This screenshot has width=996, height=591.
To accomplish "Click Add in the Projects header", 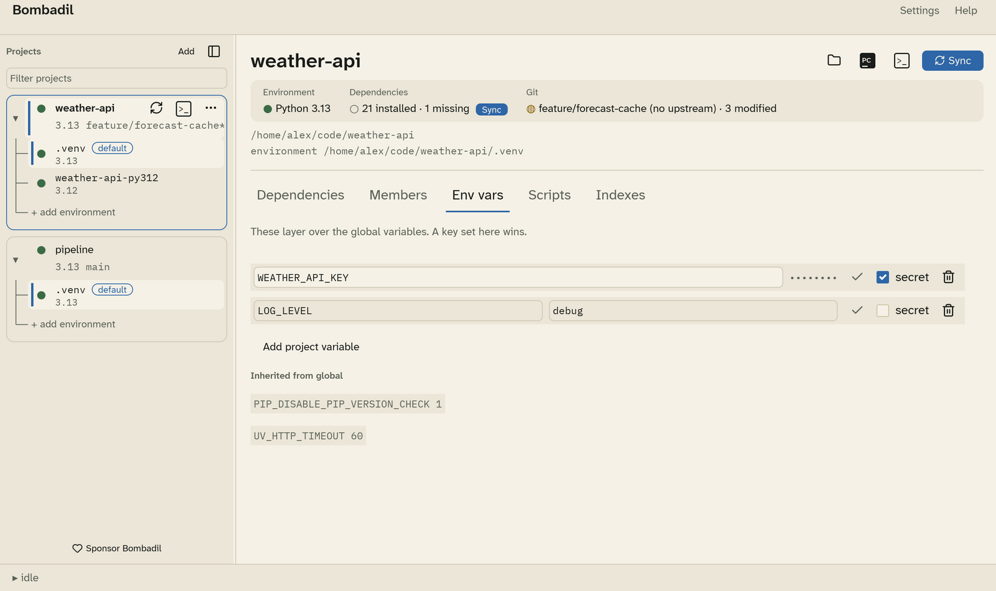I will pos(186,52).
